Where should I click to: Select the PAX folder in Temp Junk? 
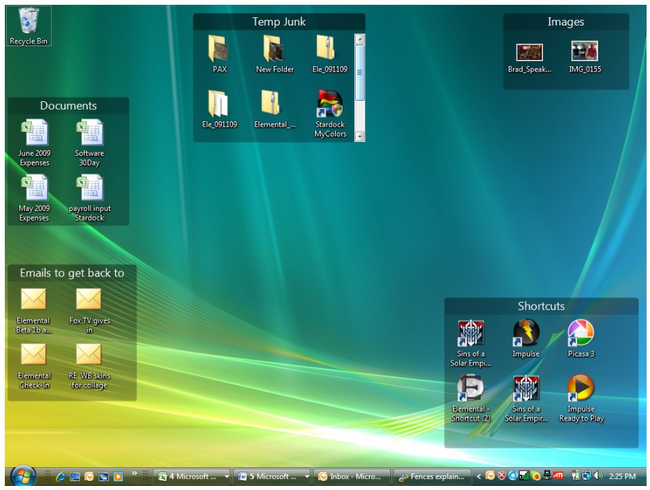point(219,50)
